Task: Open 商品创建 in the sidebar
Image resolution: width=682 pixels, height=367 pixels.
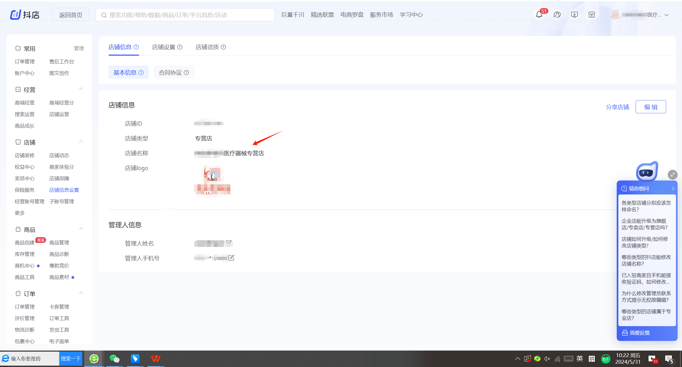Action: point(25,243)
